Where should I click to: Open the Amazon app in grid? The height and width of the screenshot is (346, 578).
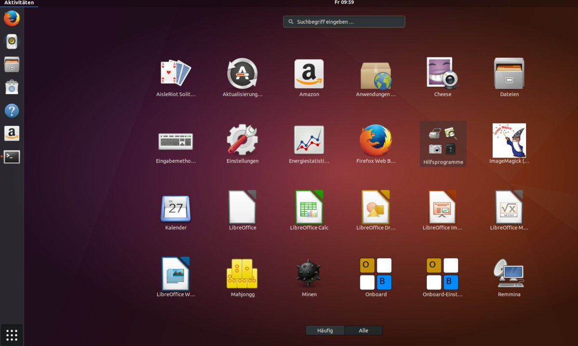309,77
